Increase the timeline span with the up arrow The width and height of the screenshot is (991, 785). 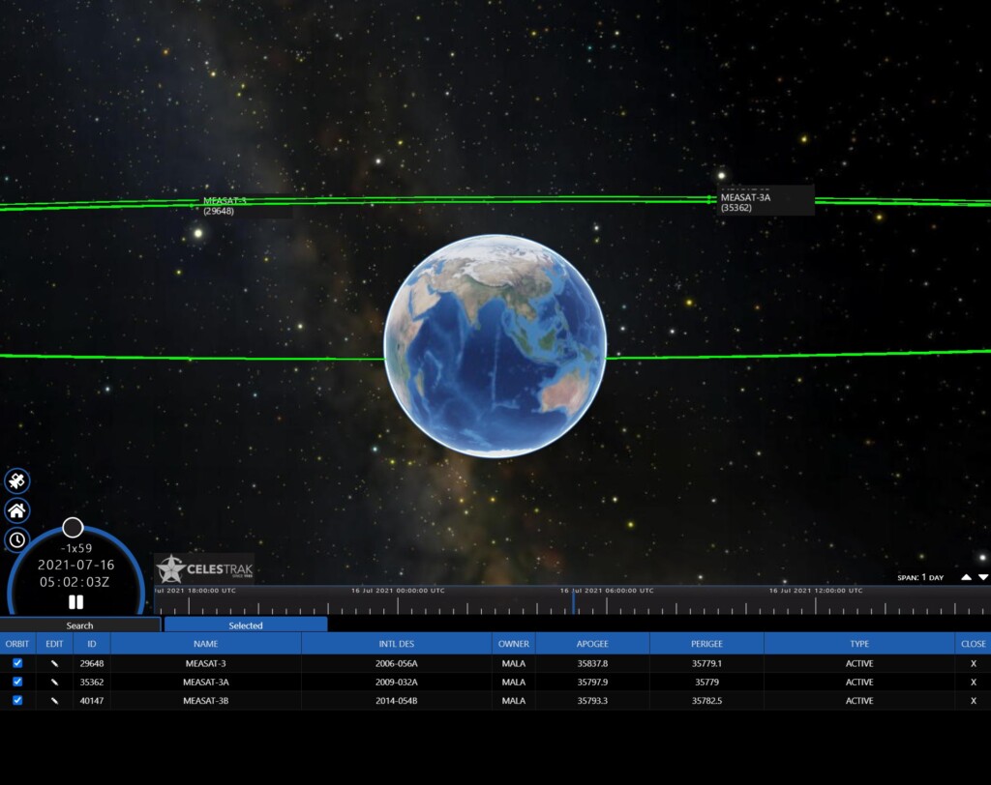click(966, 577)
